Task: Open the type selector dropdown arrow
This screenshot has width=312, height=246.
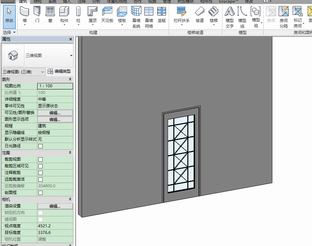Action: pyautogui.click(x=71, y=56)
